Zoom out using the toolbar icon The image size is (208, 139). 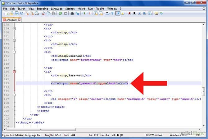point(89,13)
